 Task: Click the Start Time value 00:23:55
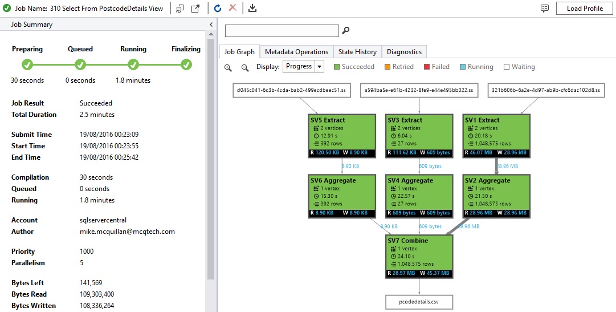(109, 145)
